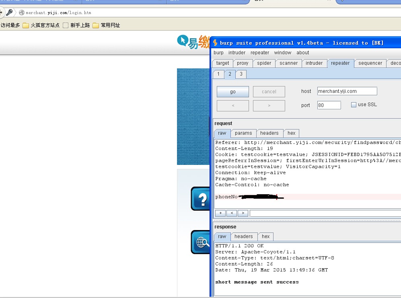Image resolution: width=401 pixels, height=298 pixels.
Task: Open the repeater menu in menu bar
Action: pyautogui.click(x=260, y=53)
